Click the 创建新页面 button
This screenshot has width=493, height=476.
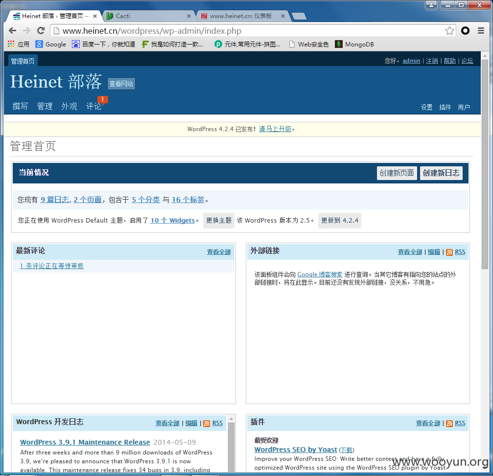(397, 173)
